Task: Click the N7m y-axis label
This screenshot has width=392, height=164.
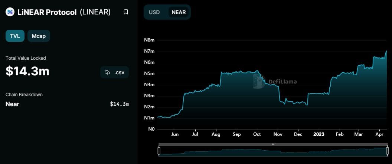Action: 150,52
